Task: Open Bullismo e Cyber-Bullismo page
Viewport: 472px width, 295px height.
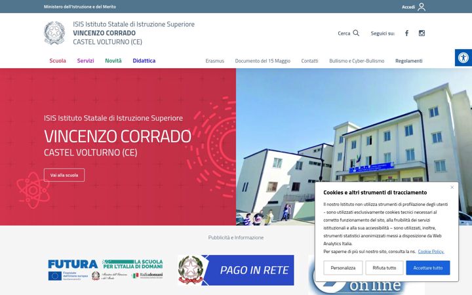Action: [357, 61]
